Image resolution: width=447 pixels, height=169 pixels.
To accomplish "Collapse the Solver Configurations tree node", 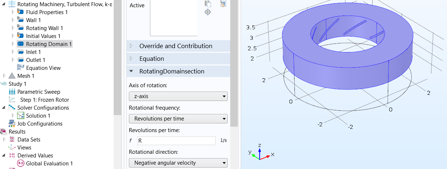I will pyautogui.click(x=4, y=108).
